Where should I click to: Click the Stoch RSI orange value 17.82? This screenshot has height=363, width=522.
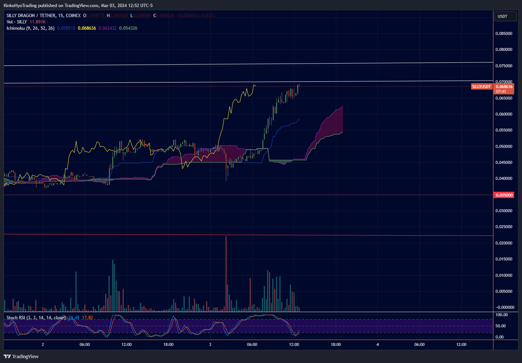[87, 318]
